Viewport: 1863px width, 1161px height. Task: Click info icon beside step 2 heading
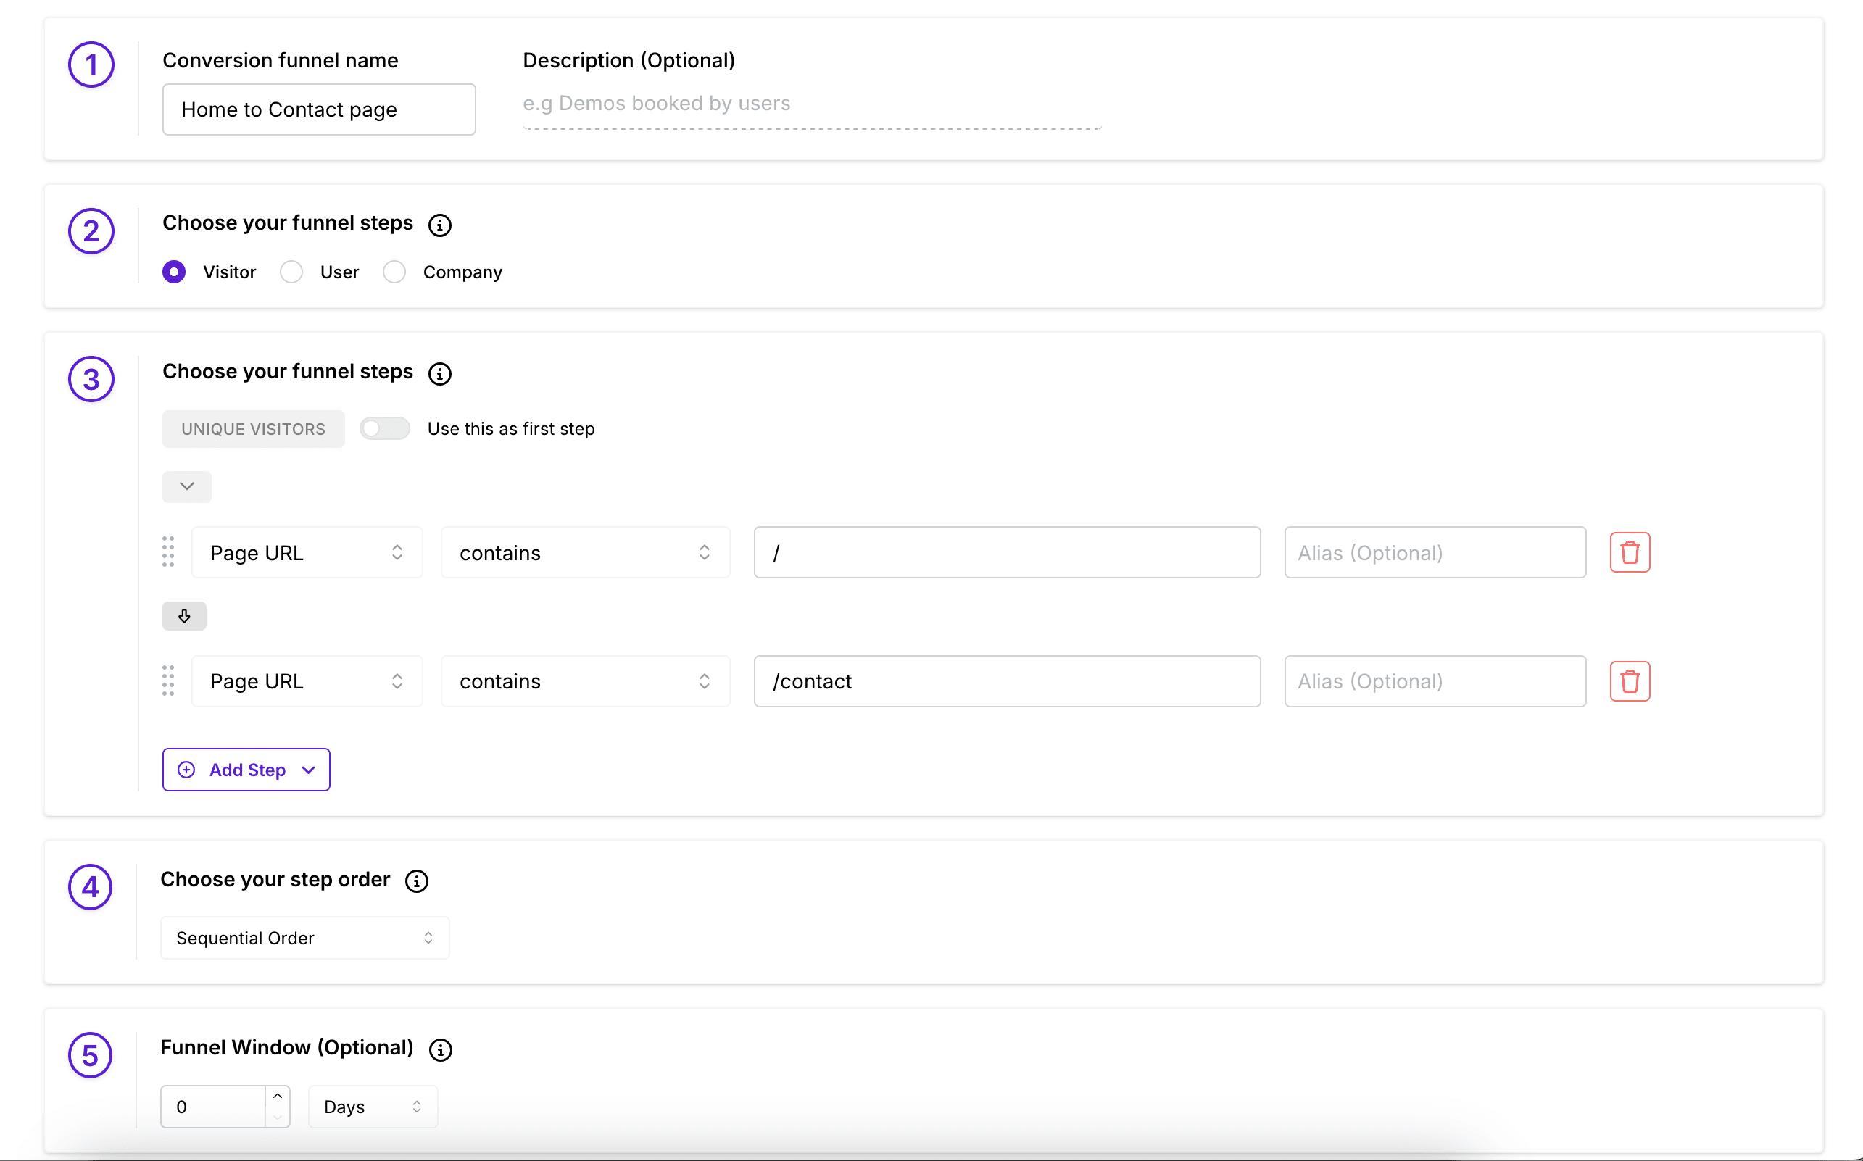coord(439,225)
